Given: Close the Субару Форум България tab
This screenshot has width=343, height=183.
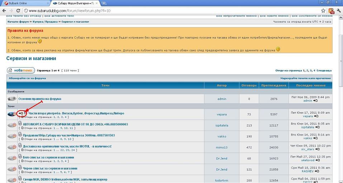Looking at the screenshot, I should [97, 3].
